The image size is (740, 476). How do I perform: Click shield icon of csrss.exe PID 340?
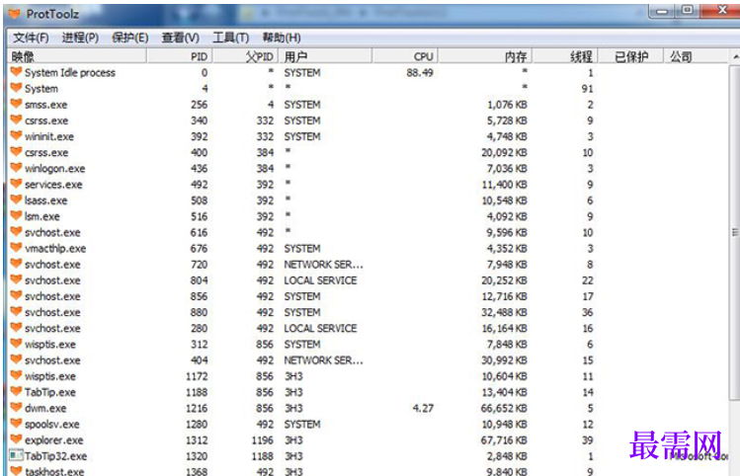[x=16, y=119]
